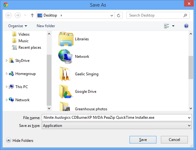Select the Libraries folder icon
The height and width of the screenshot is (150, 196).
pos(66,39)
